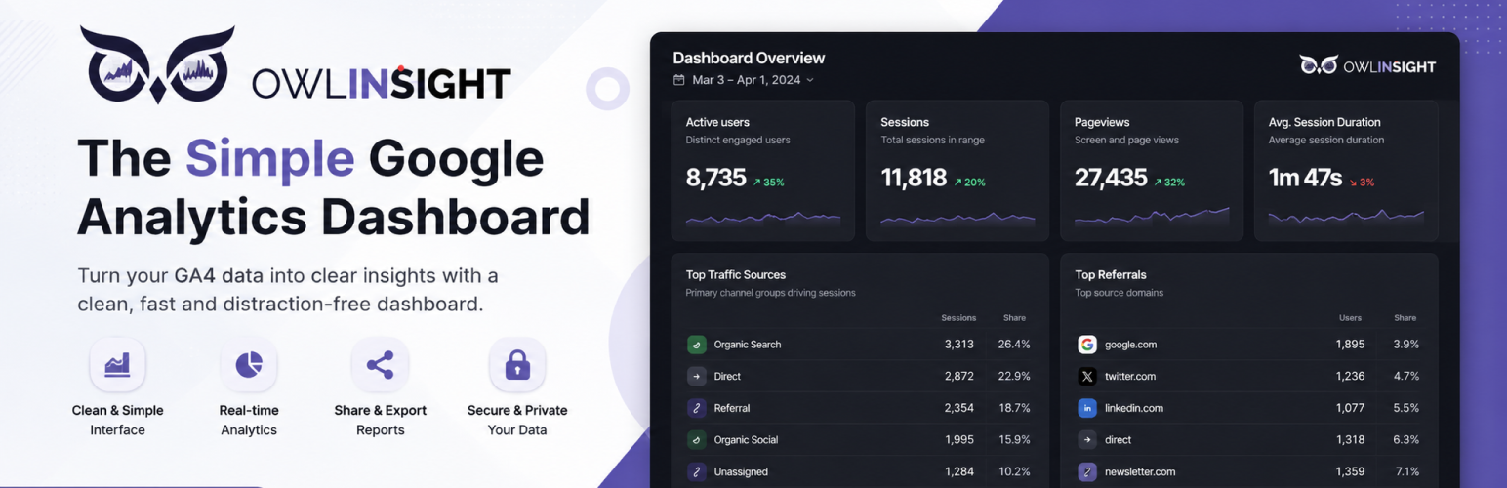Click the arrow icon beside direct referral

(1087, 439)
